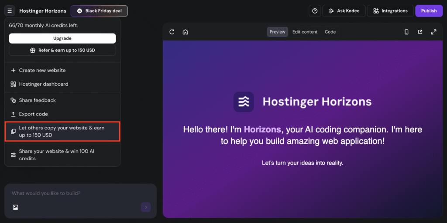Select Export code
Viewport: 447px width, 223px height.
[x=62, y=114]
